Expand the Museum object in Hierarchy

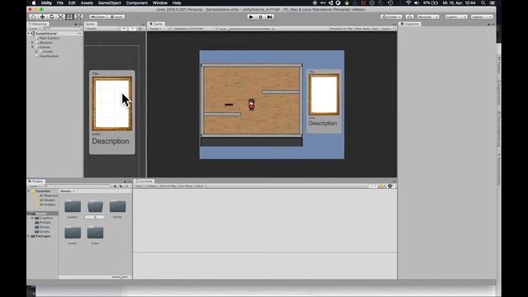click(33, 43)
